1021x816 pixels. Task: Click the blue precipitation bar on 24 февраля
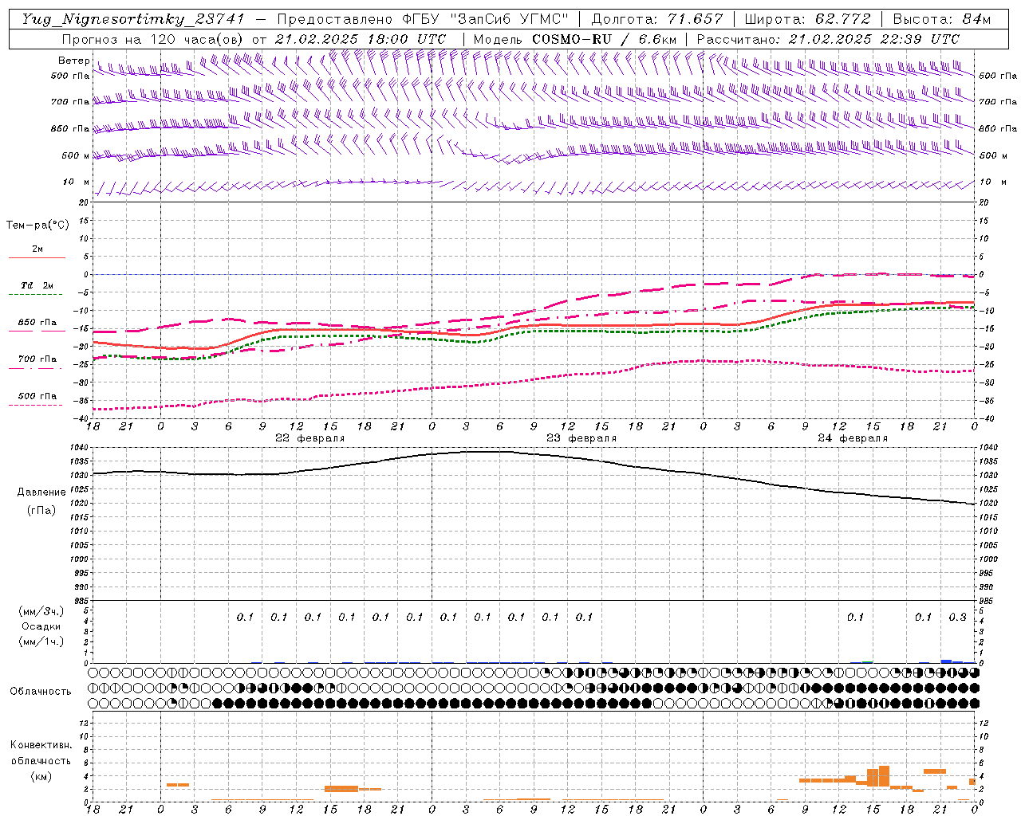click(x=947, y=661)
